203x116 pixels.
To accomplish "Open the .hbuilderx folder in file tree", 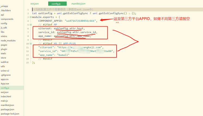I will (6, 11).
